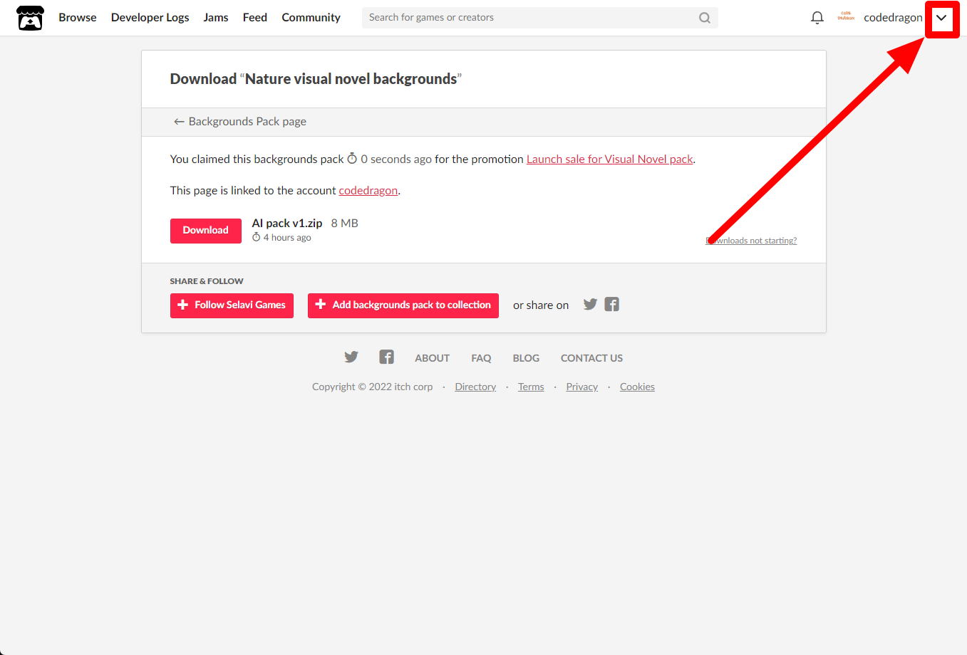Click the codedragon avatar image
The image size is (967, 655).
[846, 17]
